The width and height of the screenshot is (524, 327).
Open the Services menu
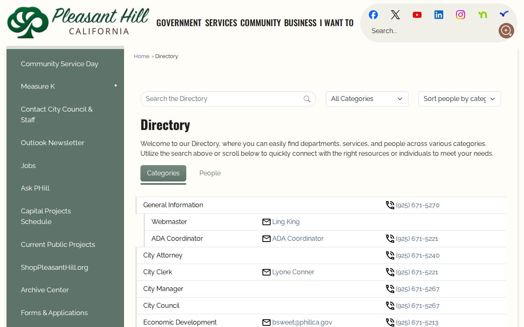(221, 23)
